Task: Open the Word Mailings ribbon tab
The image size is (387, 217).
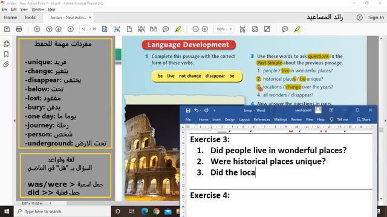Action: click(x=281, y=119)
